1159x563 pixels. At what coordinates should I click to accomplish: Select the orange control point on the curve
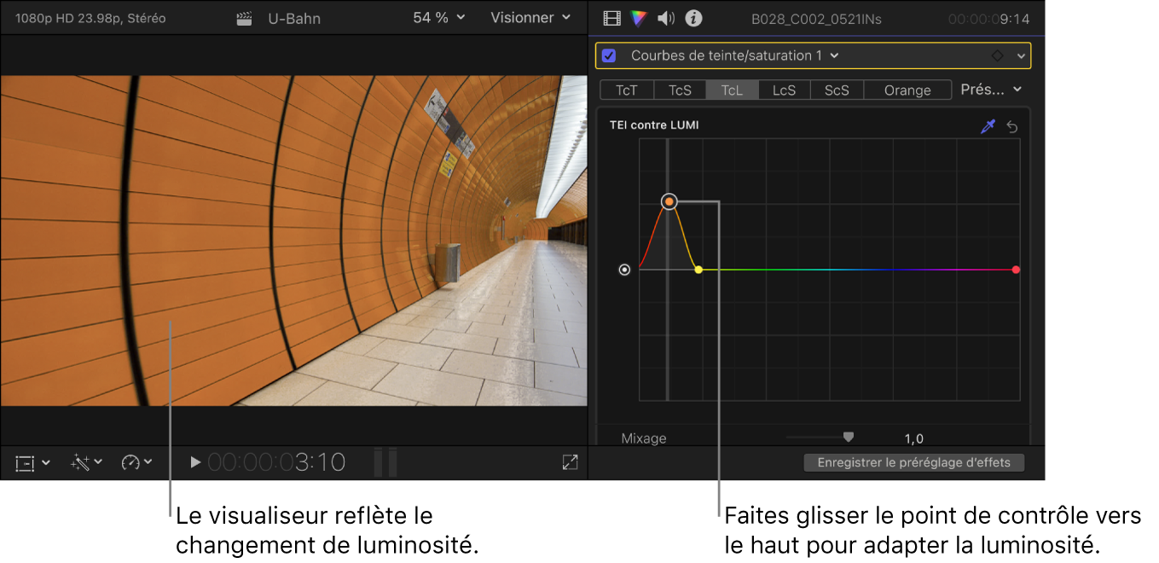pos(669,201)
